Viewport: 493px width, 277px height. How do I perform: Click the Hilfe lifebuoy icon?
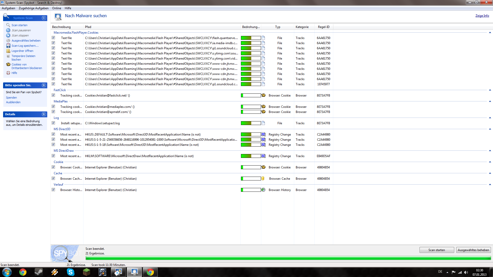click(8, 73)
